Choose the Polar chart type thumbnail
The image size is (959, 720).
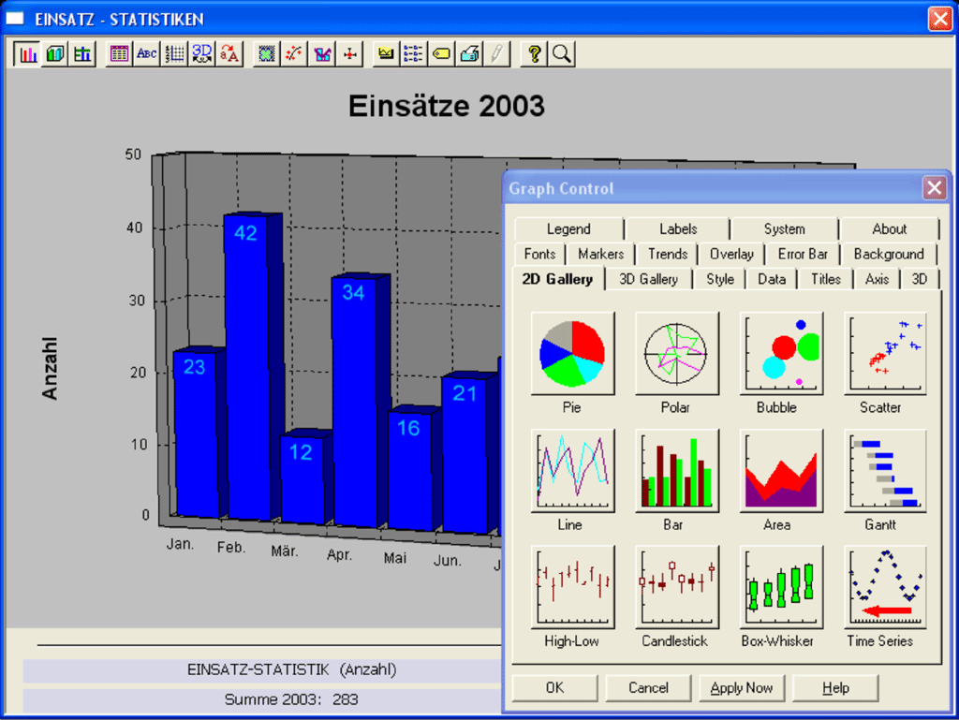pos(676,353)
